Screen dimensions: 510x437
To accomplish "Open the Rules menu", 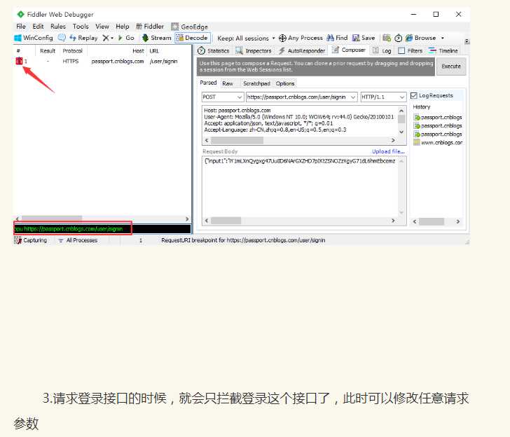I will pyautogui.click(x=58, y=27).
